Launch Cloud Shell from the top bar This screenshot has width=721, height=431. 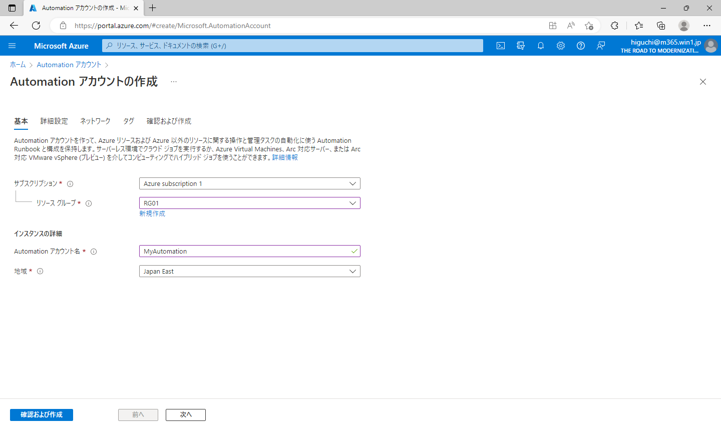pos(501,46)
